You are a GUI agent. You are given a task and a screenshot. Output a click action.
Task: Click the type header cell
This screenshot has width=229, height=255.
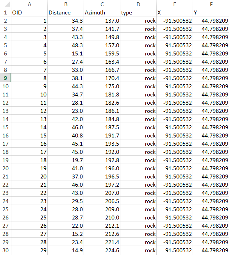pos(138,12)
